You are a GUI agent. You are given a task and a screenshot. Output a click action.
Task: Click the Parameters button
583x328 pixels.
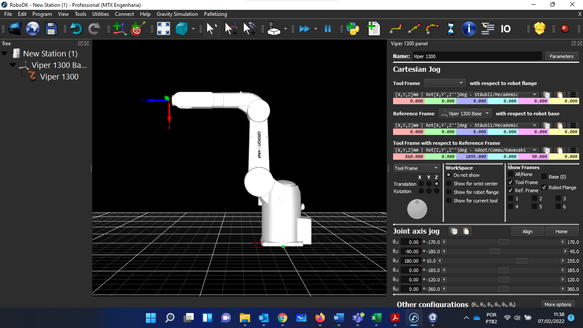(561, 56)
